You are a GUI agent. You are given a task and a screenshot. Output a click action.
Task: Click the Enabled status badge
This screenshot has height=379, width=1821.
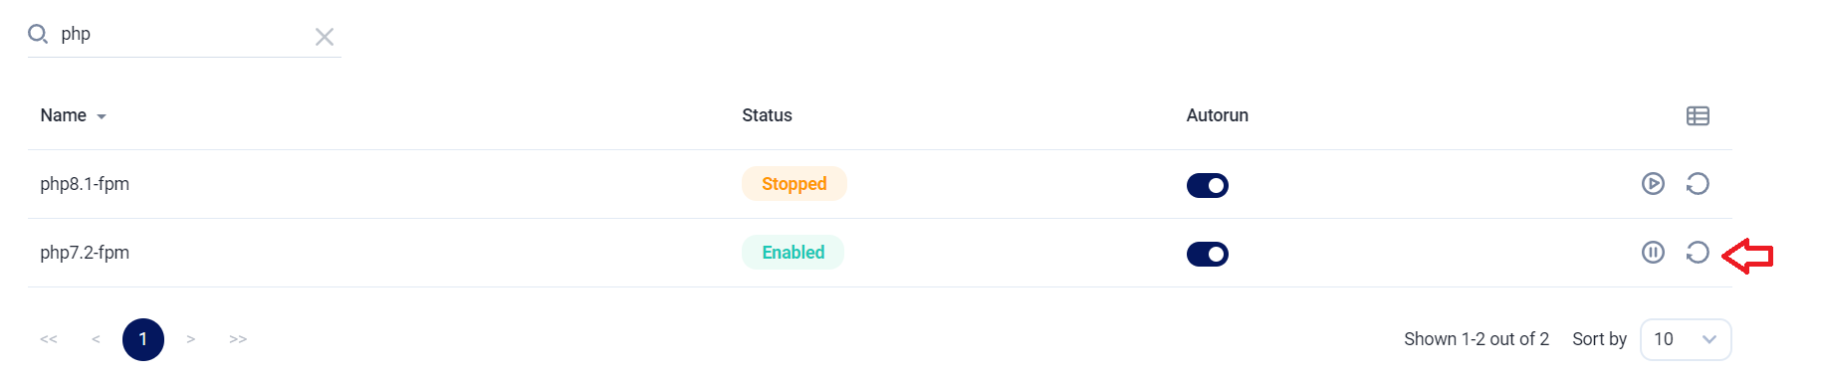point(794,253)
